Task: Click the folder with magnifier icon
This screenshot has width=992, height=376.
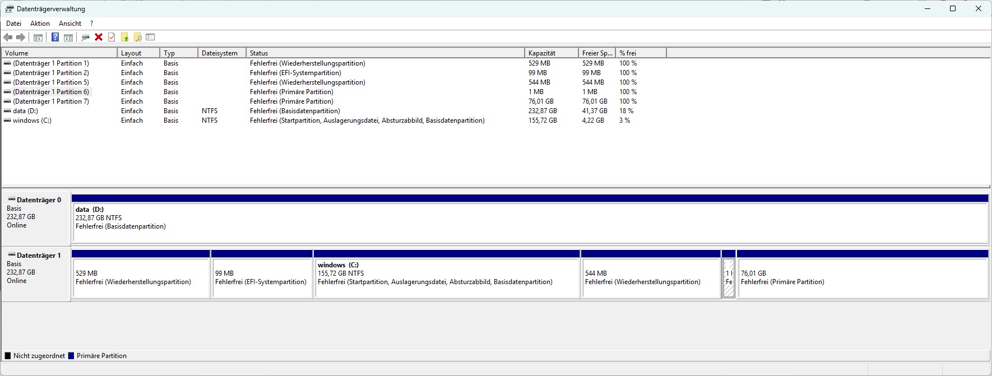Action: (137, 38)
